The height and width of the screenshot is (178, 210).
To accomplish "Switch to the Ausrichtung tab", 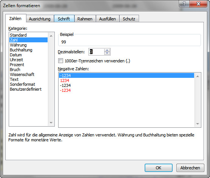I will click(40, 19).
